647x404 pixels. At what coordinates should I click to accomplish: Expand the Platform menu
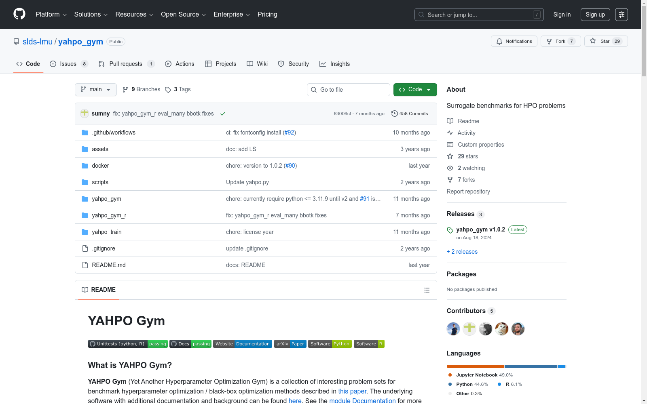click(51, 15)
